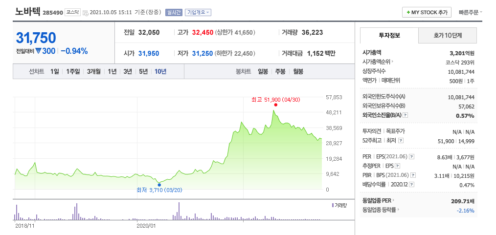
Task: Open the help icon next to 추정PER EPS
Action: 398,166
